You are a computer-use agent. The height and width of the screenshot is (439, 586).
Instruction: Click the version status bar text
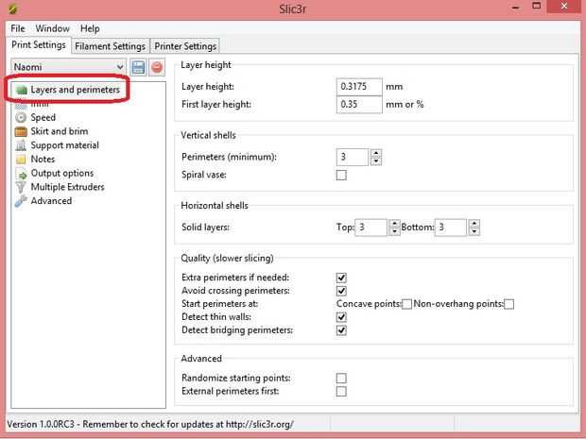click(x=150, y=425)
